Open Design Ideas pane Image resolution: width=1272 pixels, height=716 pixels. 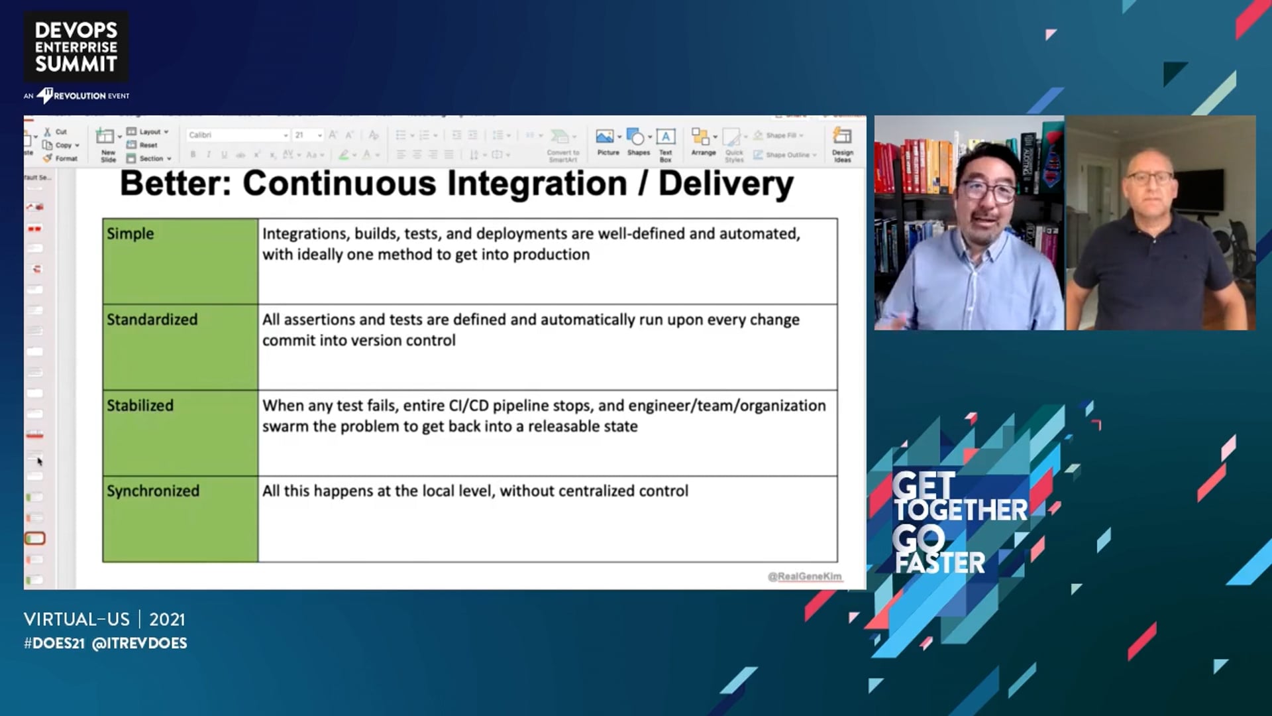[842, 145]
